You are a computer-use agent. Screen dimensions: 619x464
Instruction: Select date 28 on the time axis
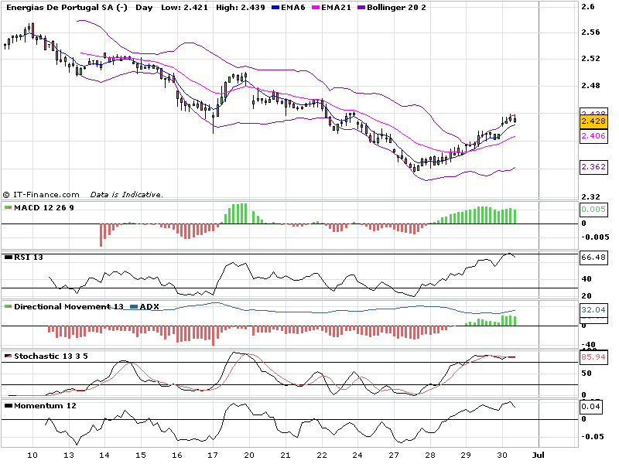tap(430, 455)
